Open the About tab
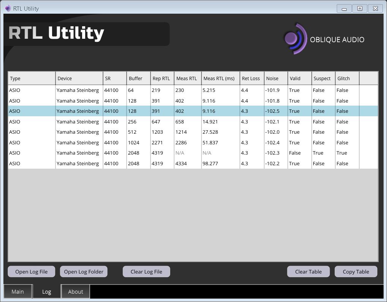Viewport: 387px width, 302px height. point(76,292)
